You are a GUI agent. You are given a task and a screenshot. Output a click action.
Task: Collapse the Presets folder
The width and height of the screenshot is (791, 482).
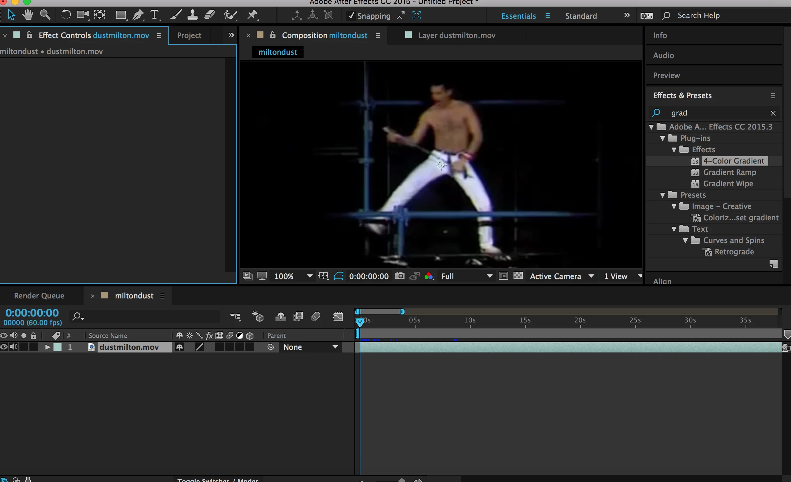(x=663, y=195)
